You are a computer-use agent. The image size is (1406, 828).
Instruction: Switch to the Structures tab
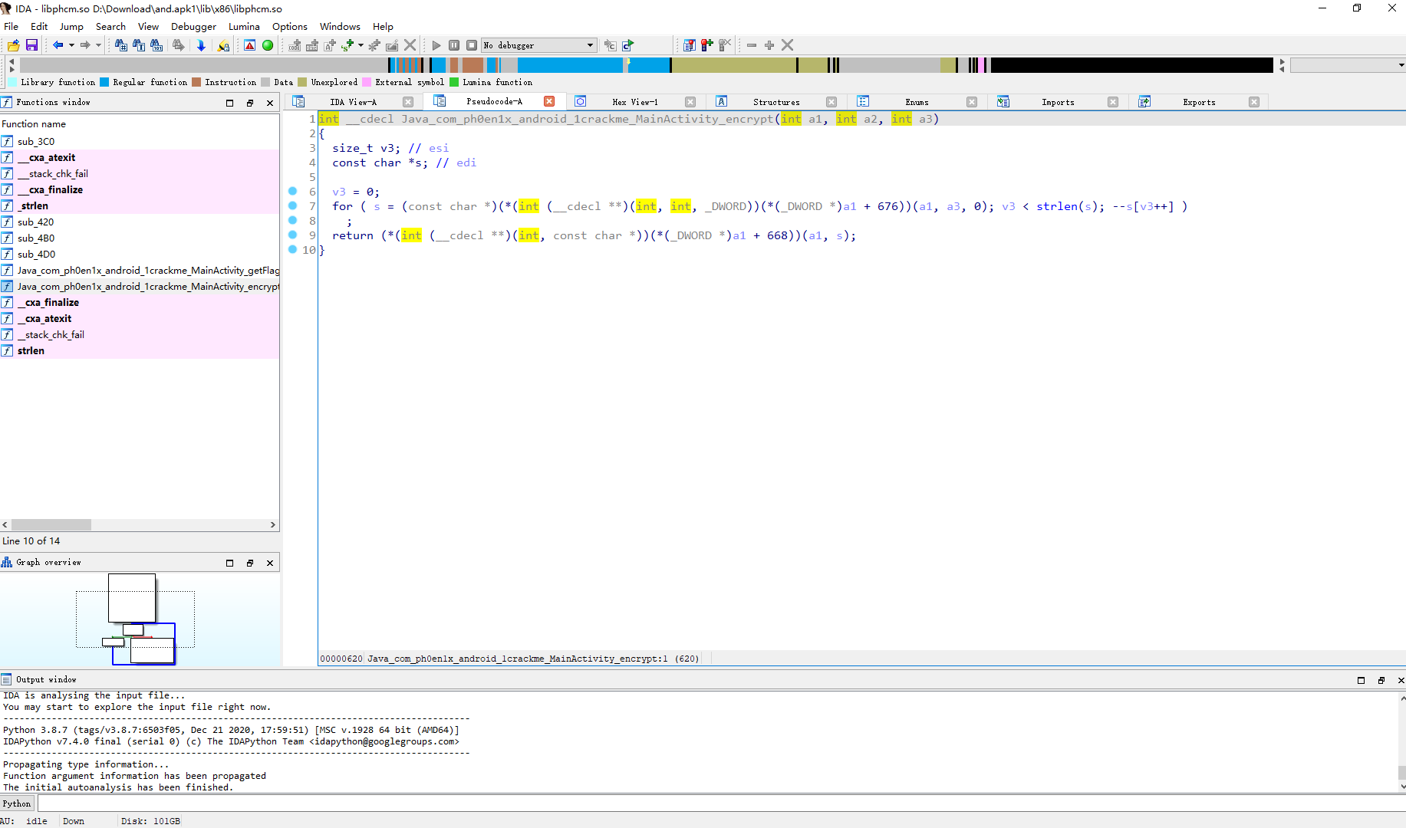pyautogui.click(x=776, y=102)
